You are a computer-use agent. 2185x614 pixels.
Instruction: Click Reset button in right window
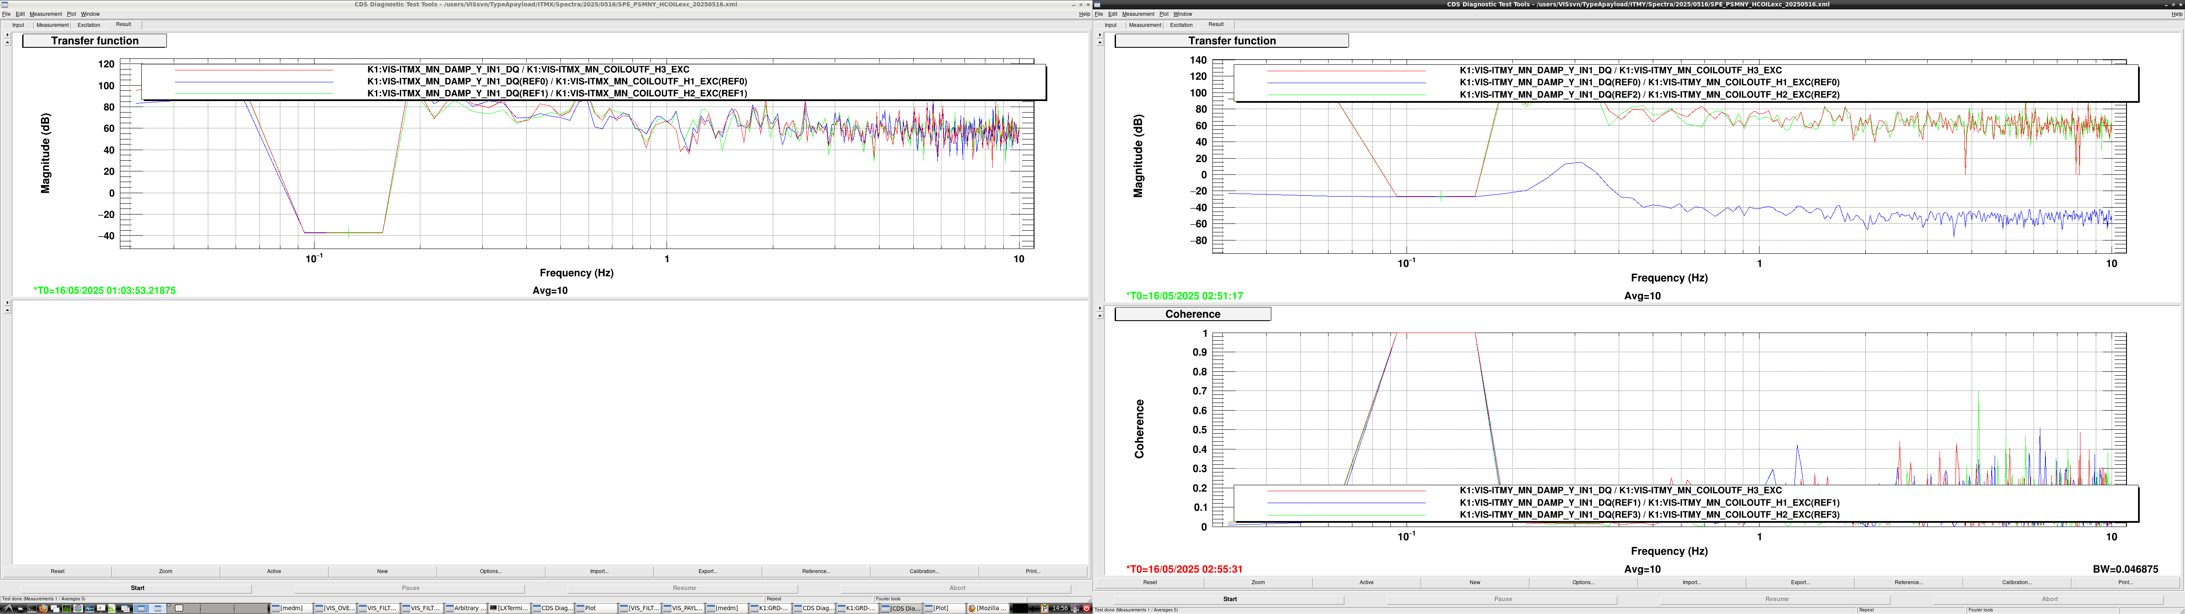[x=1150, y=582]
